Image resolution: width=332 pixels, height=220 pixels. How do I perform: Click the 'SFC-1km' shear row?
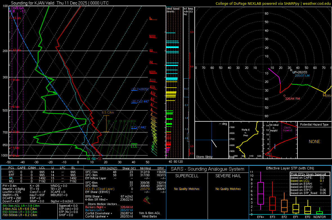point(125,172)
